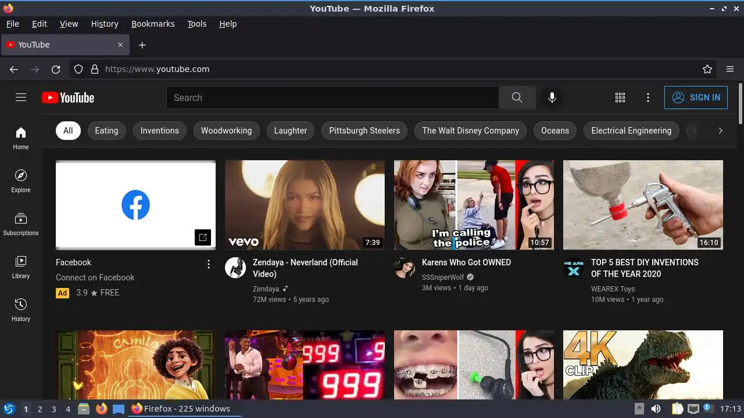Click the SIGN IN button

coord(696,98)
